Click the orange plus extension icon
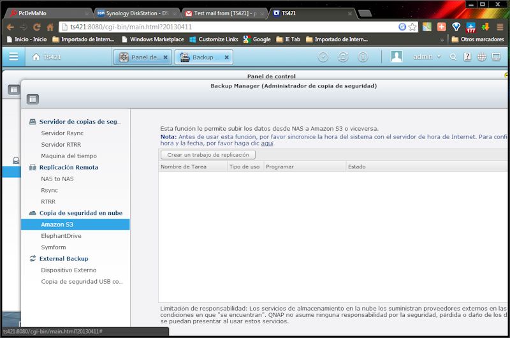 click(441, 27)
